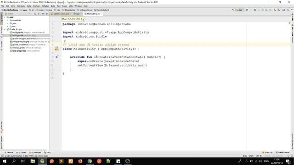The image size is (294, 165).
Task: Open the File menu
Action: pos(2,6)
